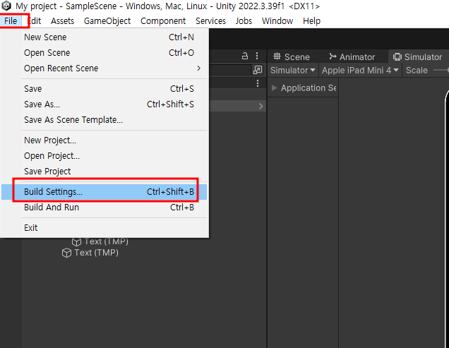Toggle the Hierarchy panel lock icon
The width and height of the screenshot is (449, 348).
(x=245, y=56)
